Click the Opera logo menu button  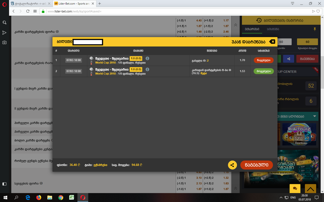click(x=4, y=4)
